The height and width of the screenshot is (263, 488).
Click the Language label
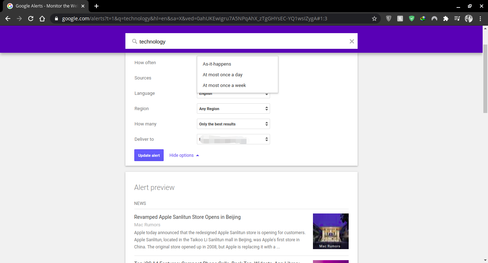coord(145,93)
